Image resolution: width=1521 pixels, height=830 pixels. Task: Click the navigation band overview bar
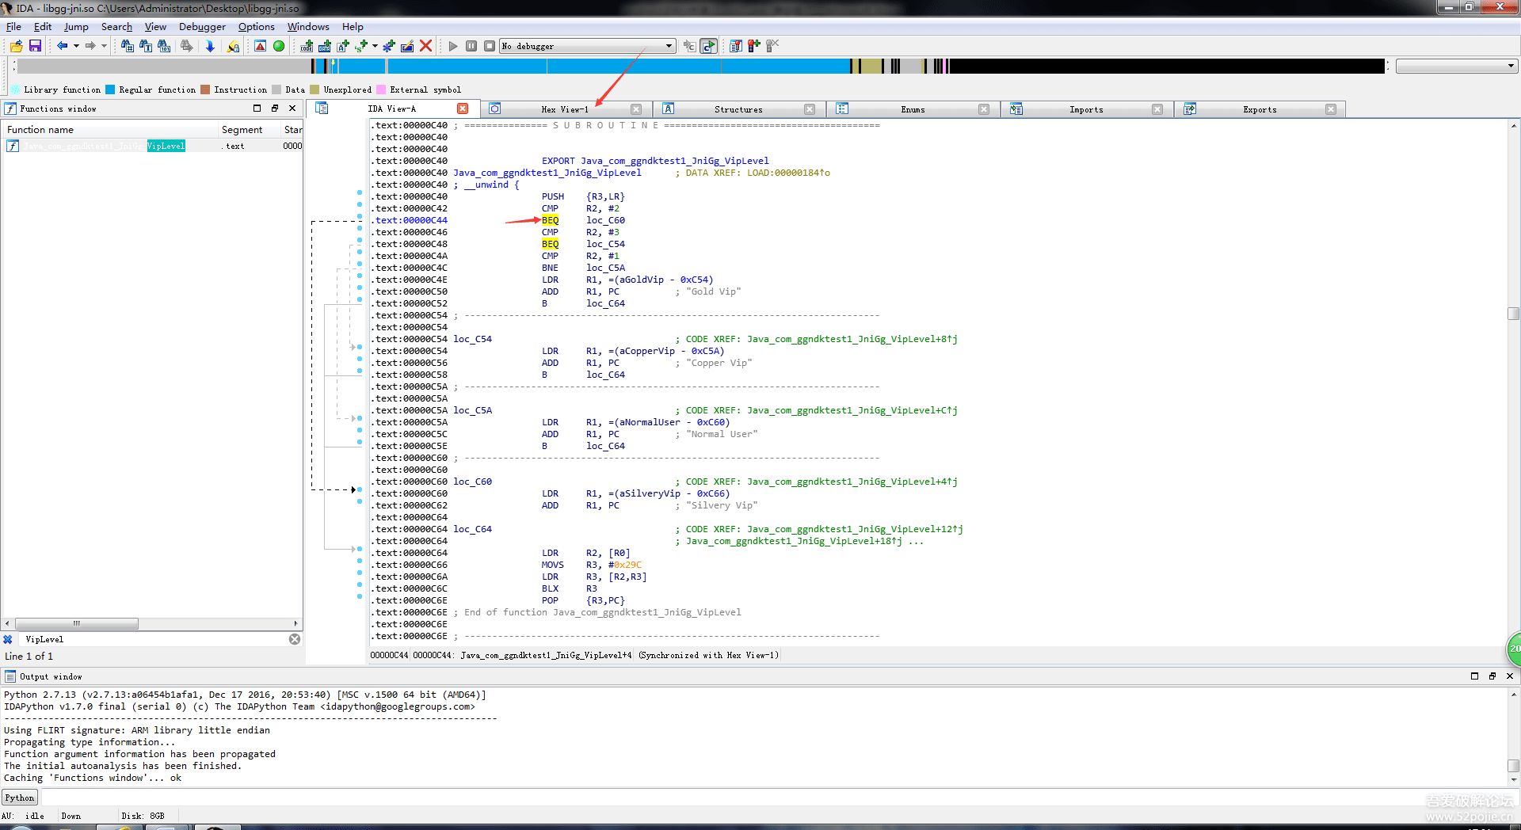(700, 66)
